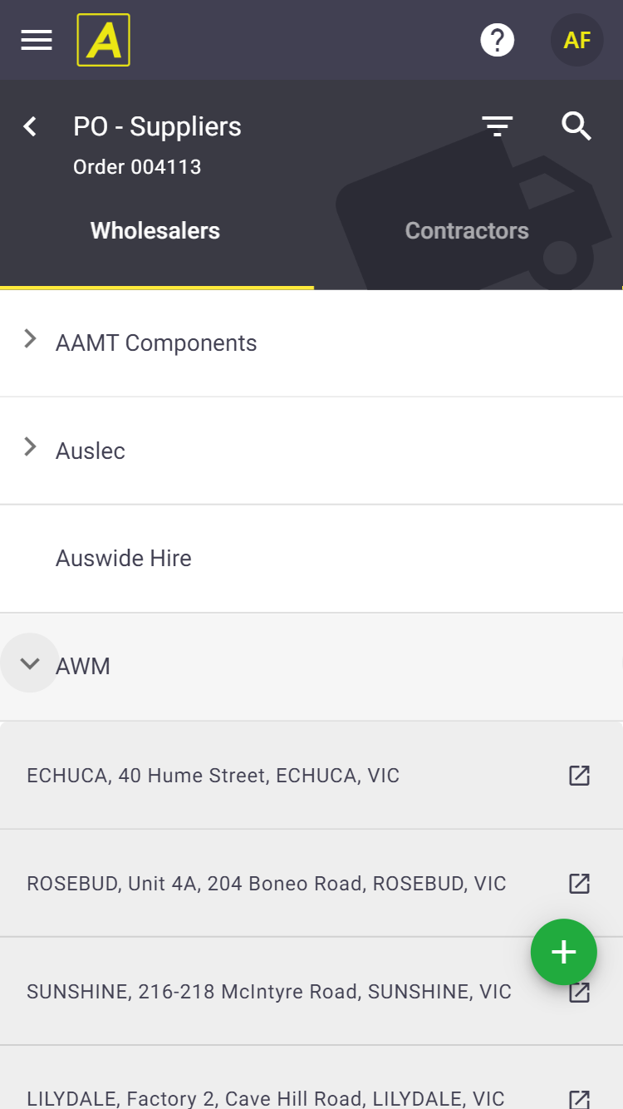Switch to the Contractors tab

467,231
